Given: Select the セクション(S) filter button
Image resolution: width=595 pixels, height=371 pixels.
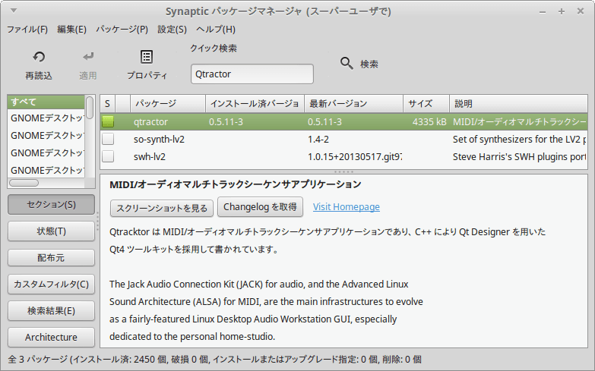Looking at the screenshot, I should [x=51, y=205].
